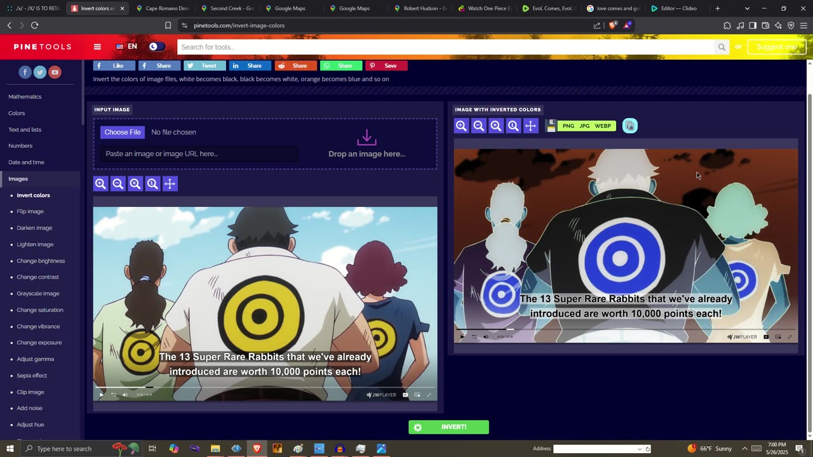Viewport: 813px width, 457px height.
Task: Copy inverted image to clipboard icon
Action: pyautogui.click(x=630, y=126)
